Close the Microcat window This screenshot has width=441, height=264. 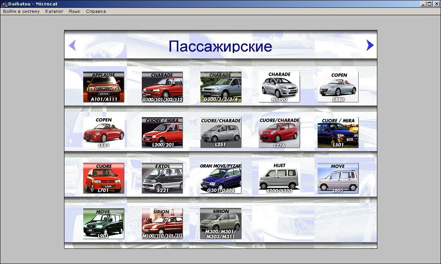click(436, 4)
